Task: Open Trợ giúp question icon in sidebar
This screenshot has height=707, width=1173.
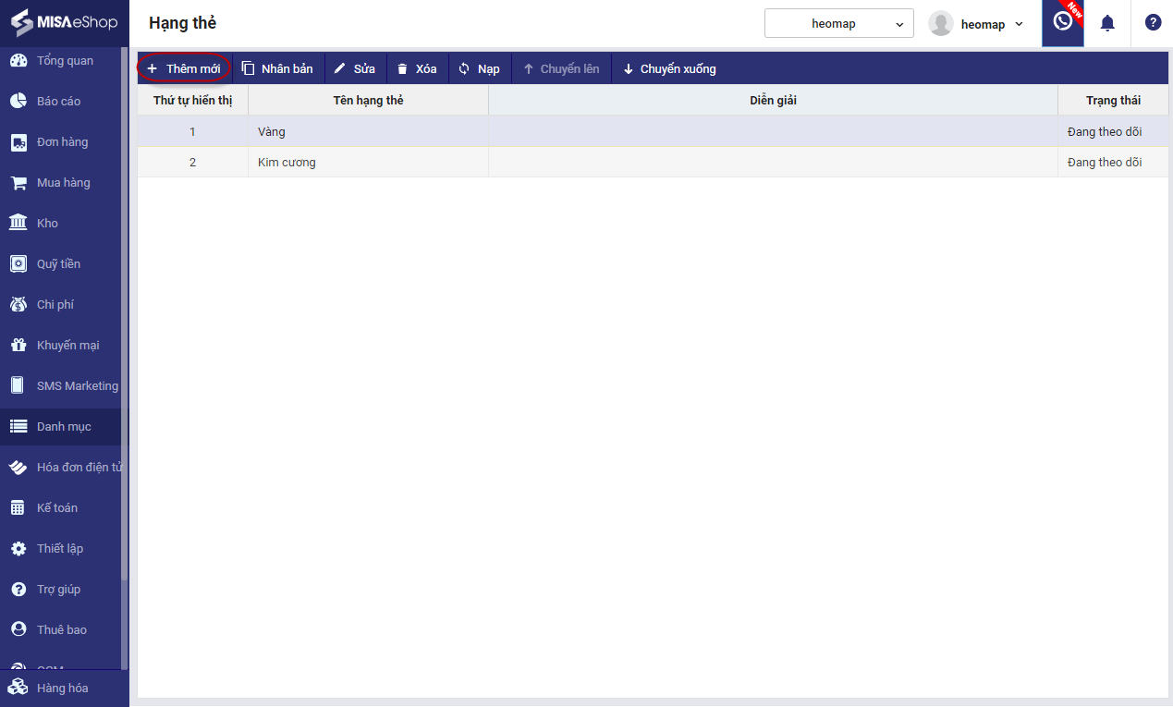Action: click(x=18, y=589)
